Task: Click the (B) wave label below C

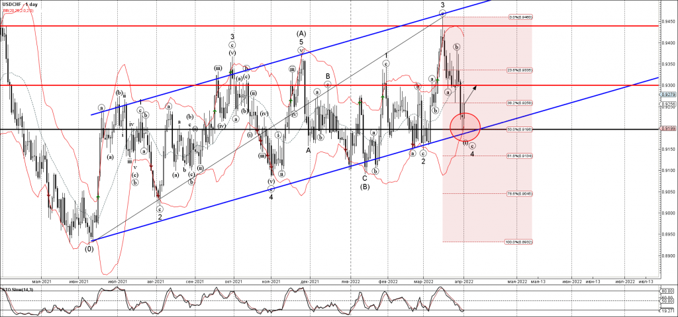Action: (x=364, y=187)
